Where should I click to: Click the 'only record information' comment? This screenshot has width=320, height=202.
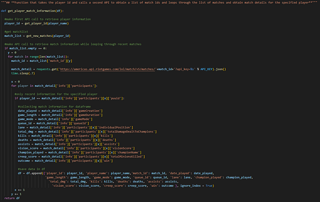(56, 94)
